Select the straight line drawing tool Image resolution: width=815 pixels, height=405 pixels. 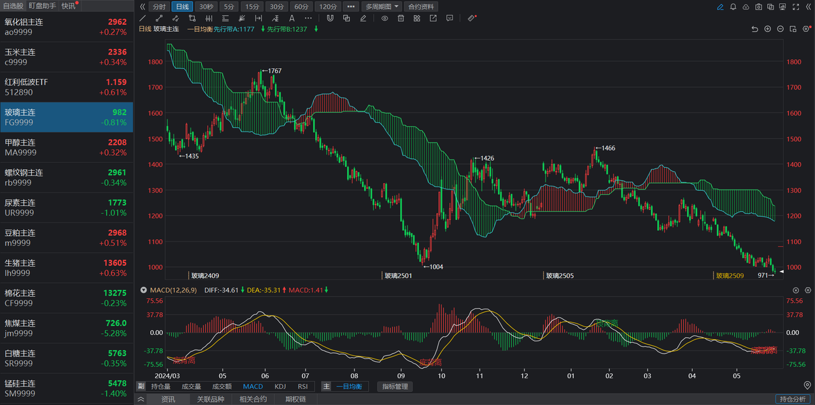tap(143, 18)
